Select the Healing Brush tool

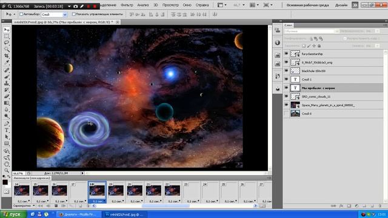7,70
